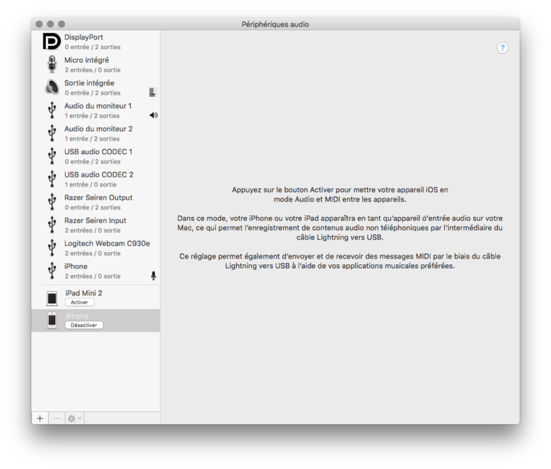Click the pink iPhone device icon

click(52, 320)
